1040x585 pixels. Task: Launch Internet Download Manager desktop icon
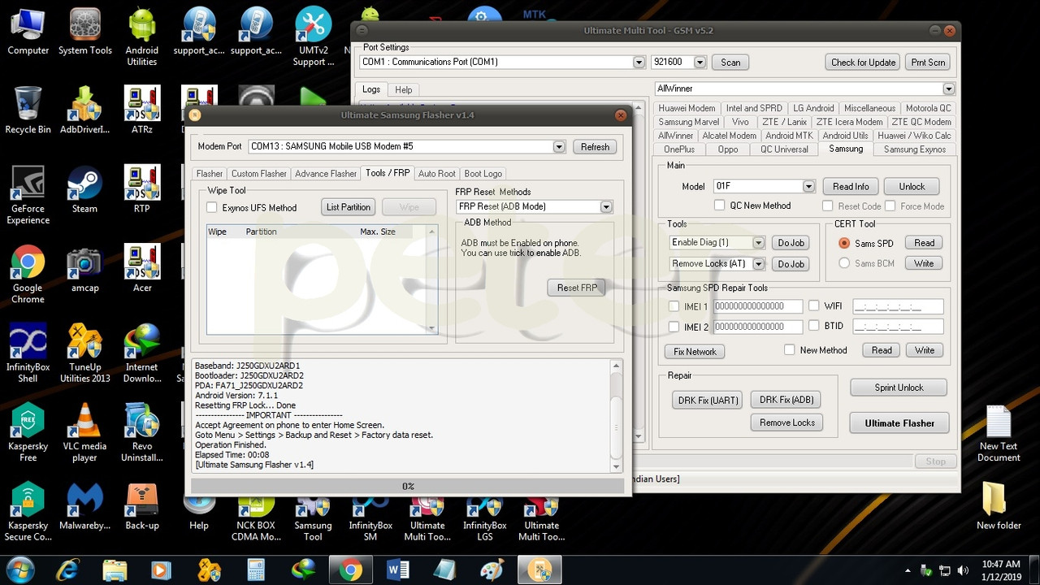pyautogui.click(x=141, y=353)
